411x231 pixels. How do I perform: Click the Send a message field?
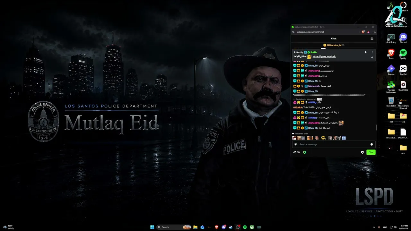tap(333, 144)
